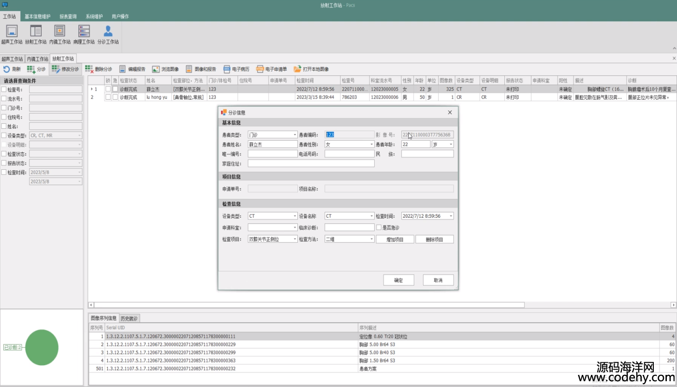The image size is (677, 387).
Task: Close the 分诊信息 dialog
Action: coord(450,112)
